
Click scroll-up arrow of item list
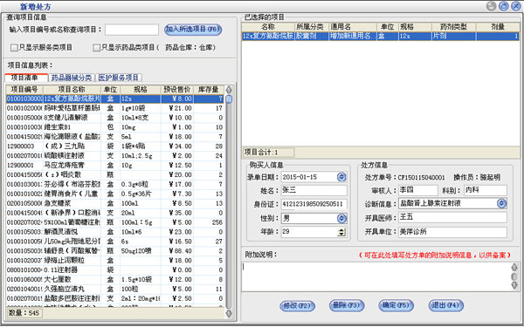[229, 90]
